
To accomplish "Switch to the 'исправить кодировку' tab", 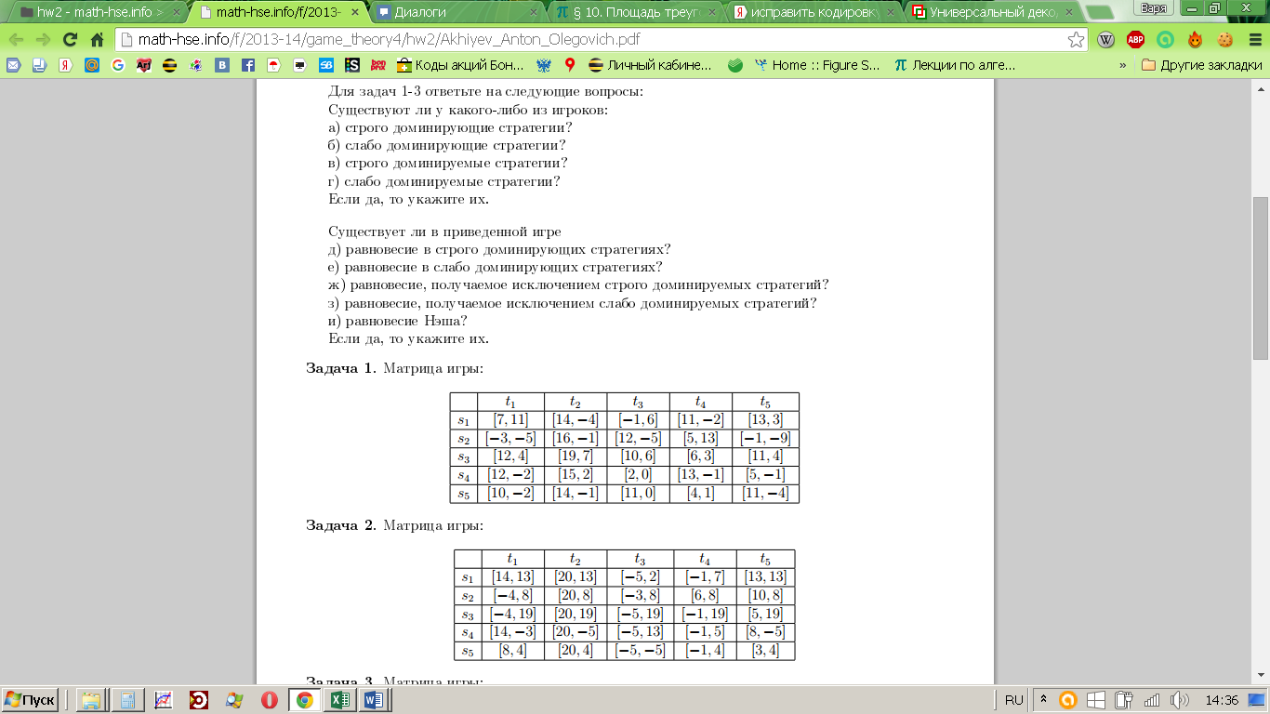I will [813, 12].
